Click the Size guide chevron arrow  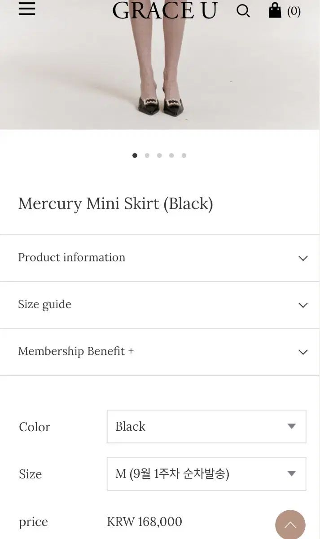coord(303,305)
